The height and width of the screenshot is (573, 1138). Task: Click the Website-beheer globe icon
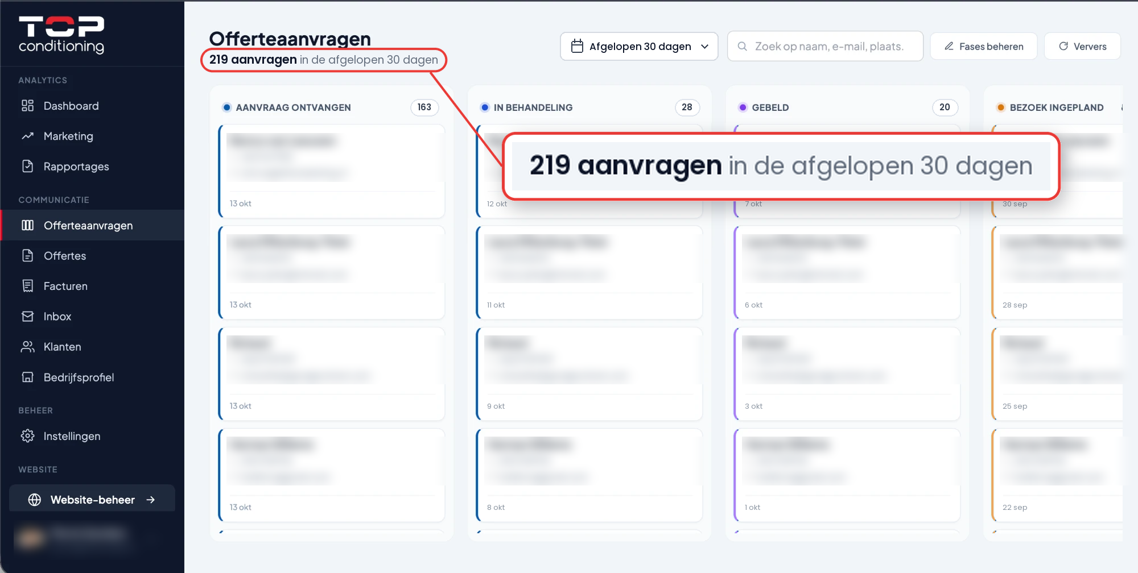coord(35,500)
